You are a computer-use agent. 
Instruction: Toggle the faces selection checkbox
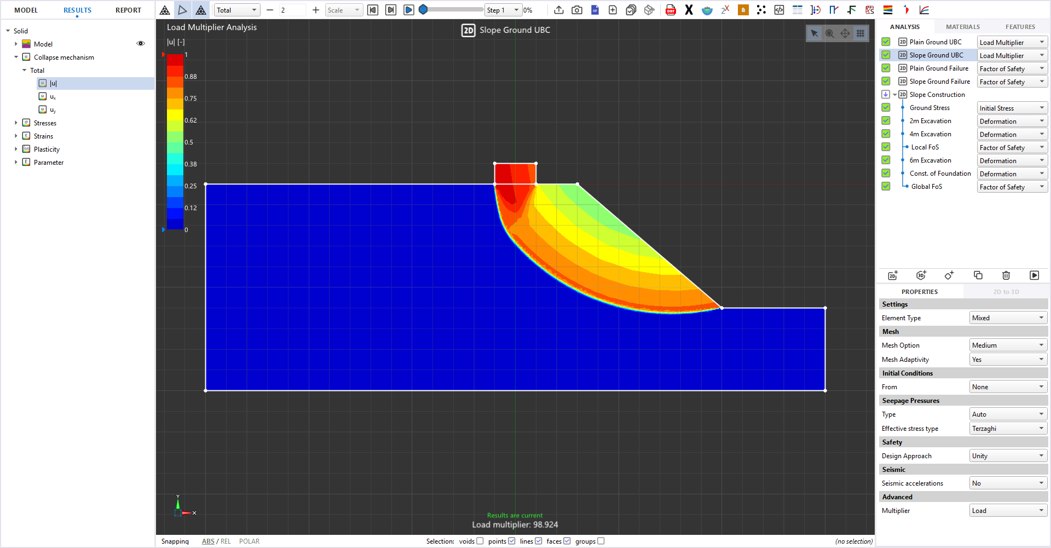(x=567, y=541)
